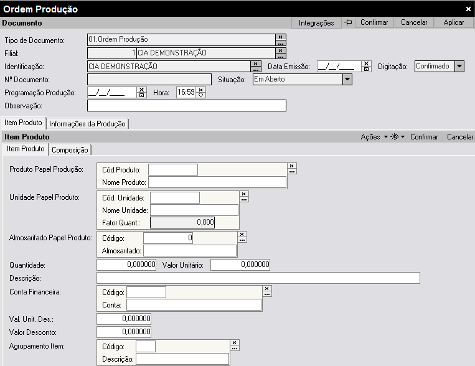Open lookup (...) for Tipo de Documento

click(281, 43)
